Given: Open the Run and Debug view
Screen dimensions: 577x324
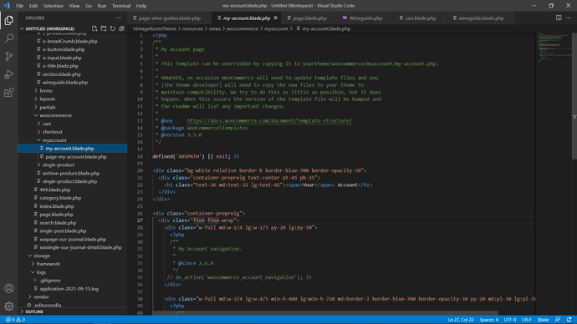Looking at the screenshot, I should point(9,74).
